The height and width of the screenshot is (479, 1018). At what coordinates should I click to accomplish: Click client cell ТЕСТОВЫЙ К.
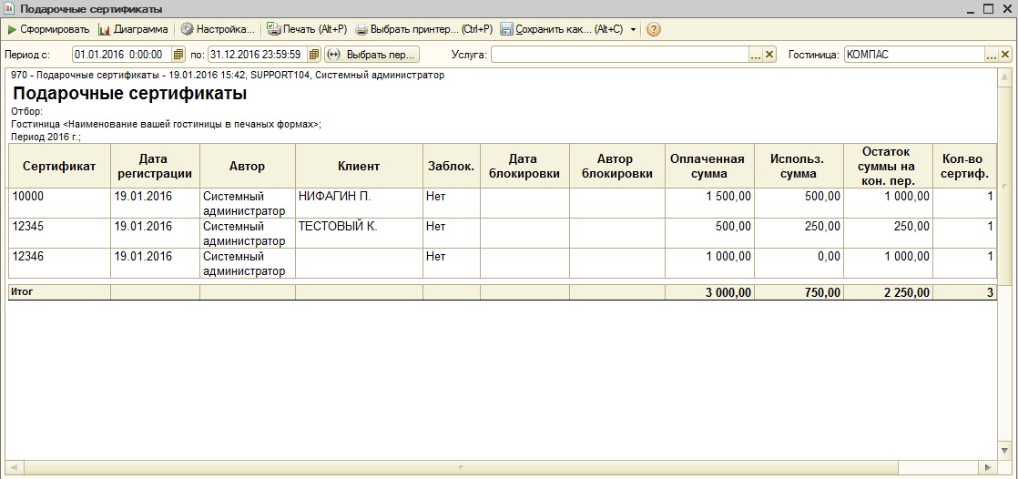[x=359, y=233]
